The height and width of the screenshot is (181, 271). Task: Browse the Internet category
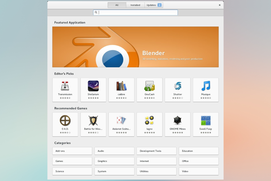click(157, 161)
